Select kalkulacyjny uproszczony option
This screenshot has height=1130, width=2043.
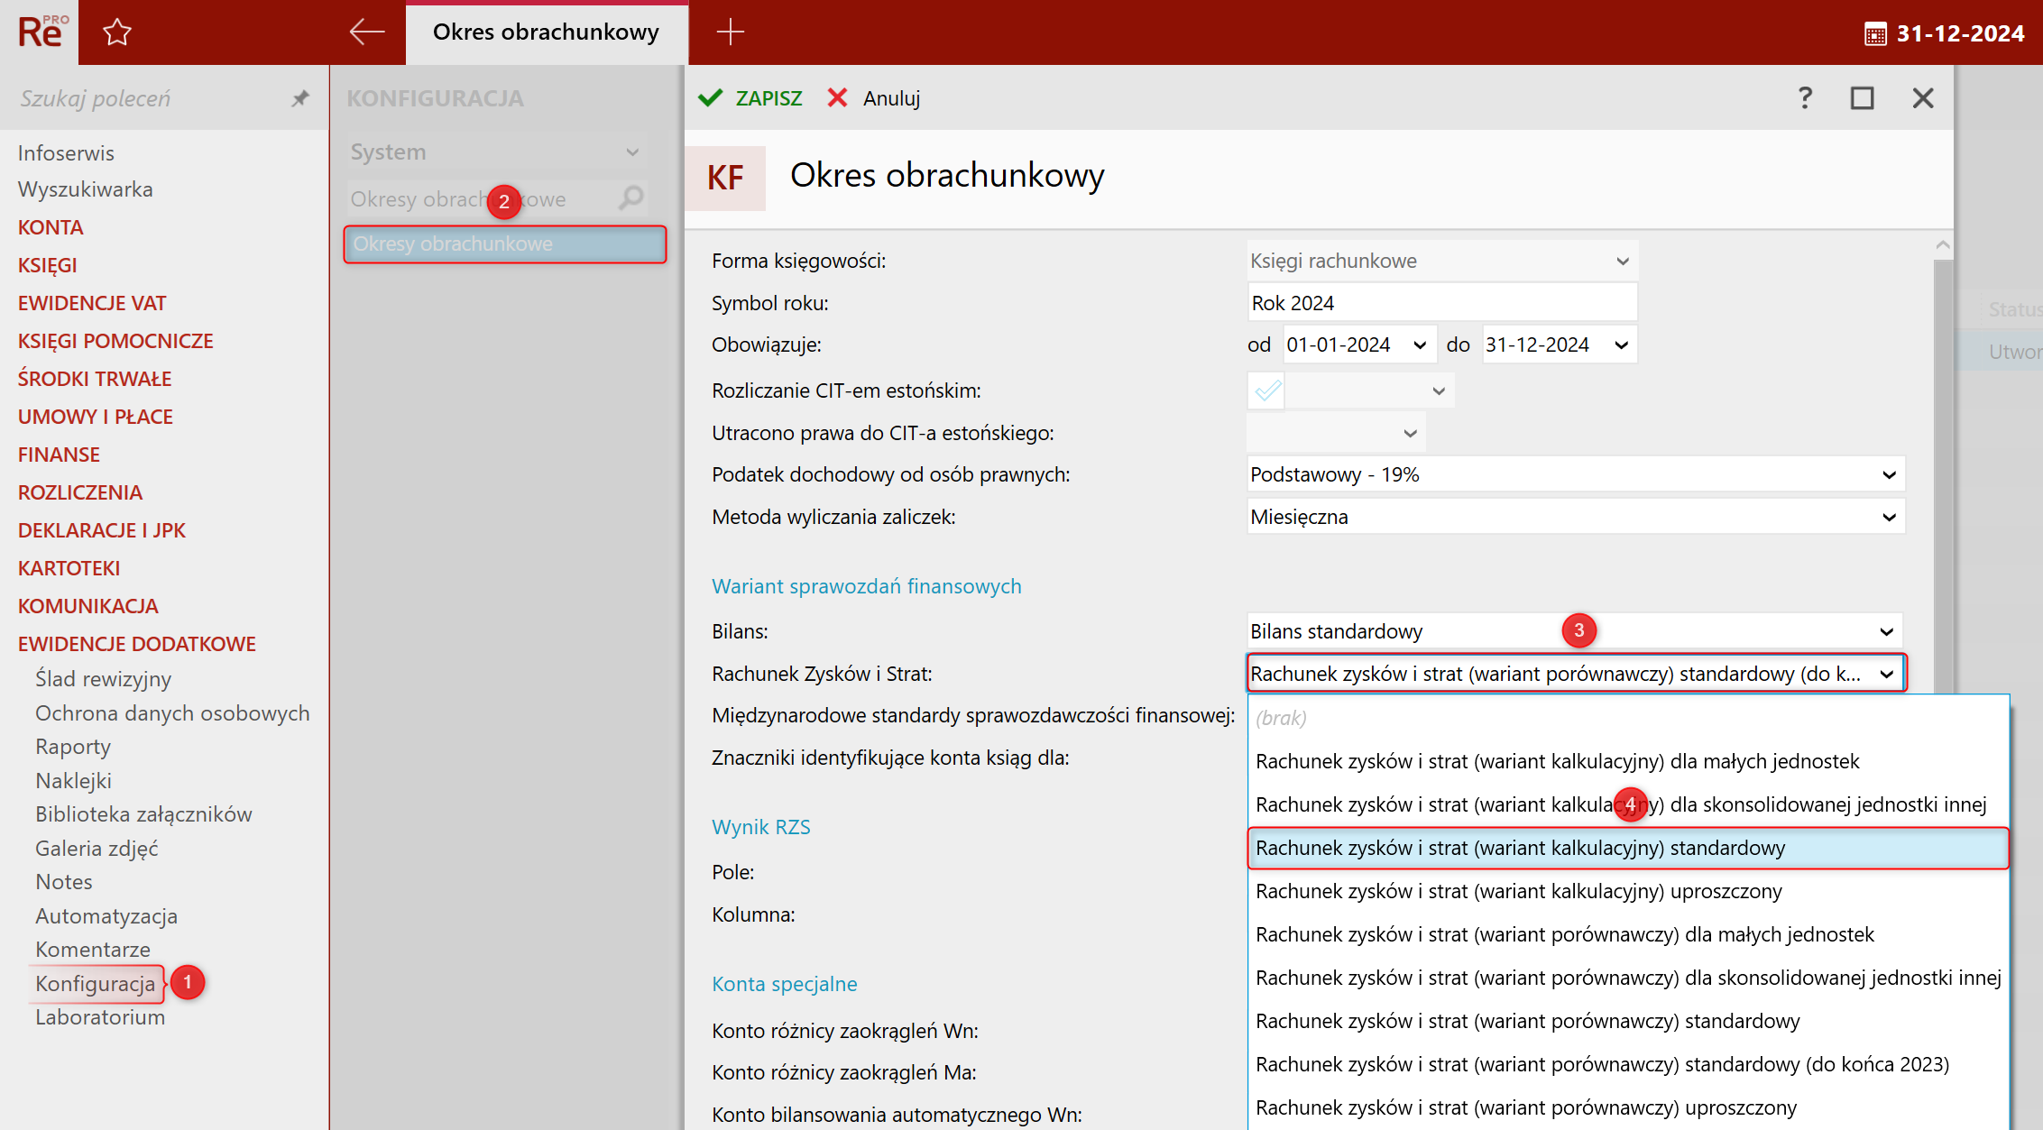coord(1629,891)
